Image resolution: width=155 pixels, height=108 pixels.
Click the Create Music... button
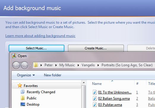coord(96,48)
